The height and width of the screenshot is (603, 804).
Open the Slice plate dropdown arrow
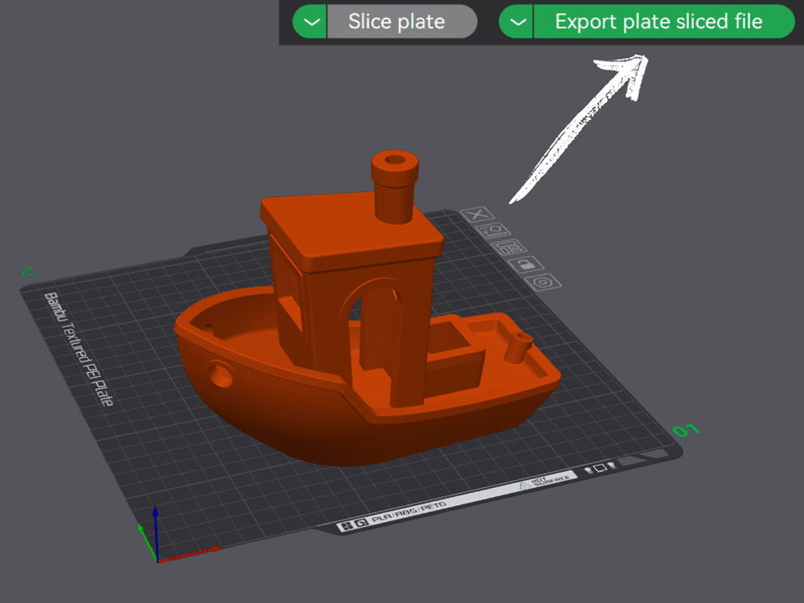310,22
